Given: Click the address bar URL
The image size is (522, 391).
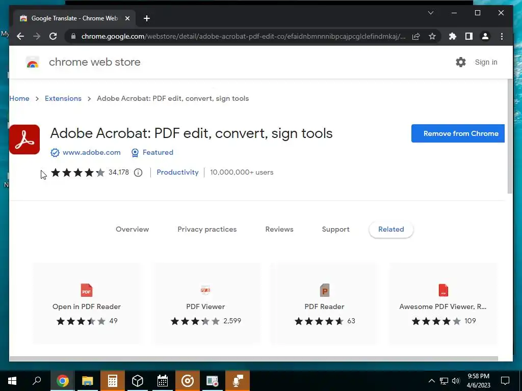Looking at the screenshot, I should pos(243,36).
